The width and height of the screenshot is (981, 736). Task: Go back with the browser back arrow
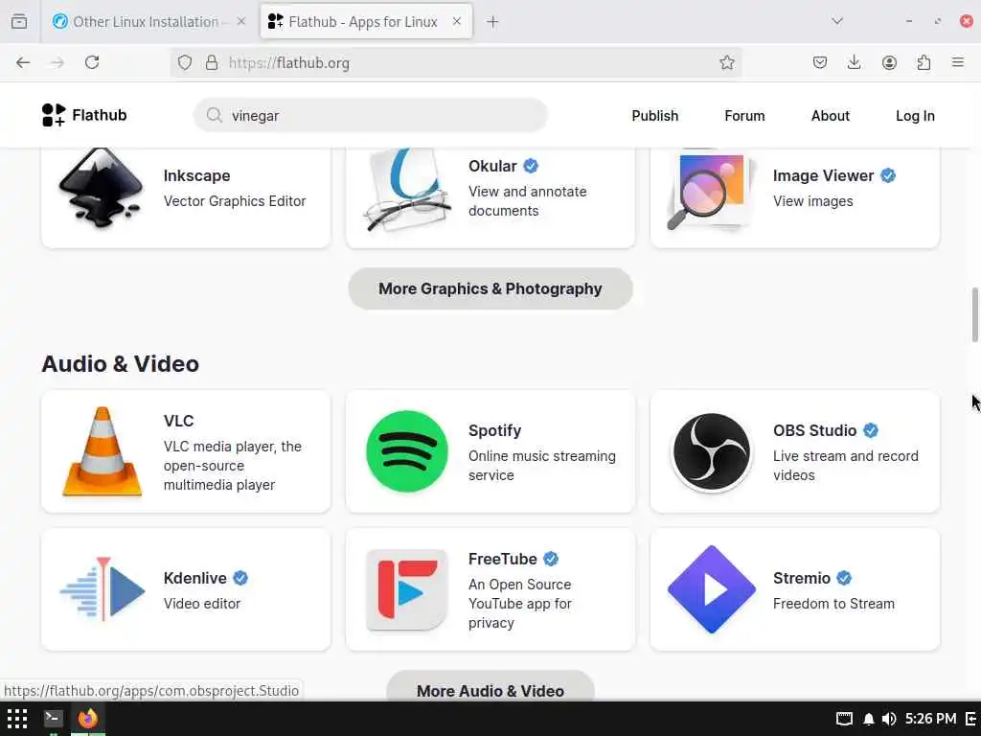(23, 62)
